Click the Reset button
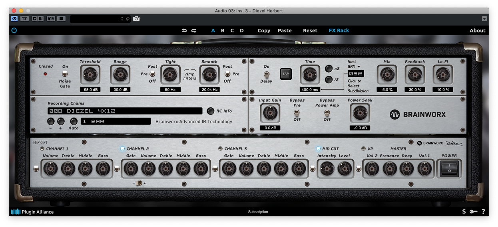The height and width of the screenshot is (227, 498). 310,30
